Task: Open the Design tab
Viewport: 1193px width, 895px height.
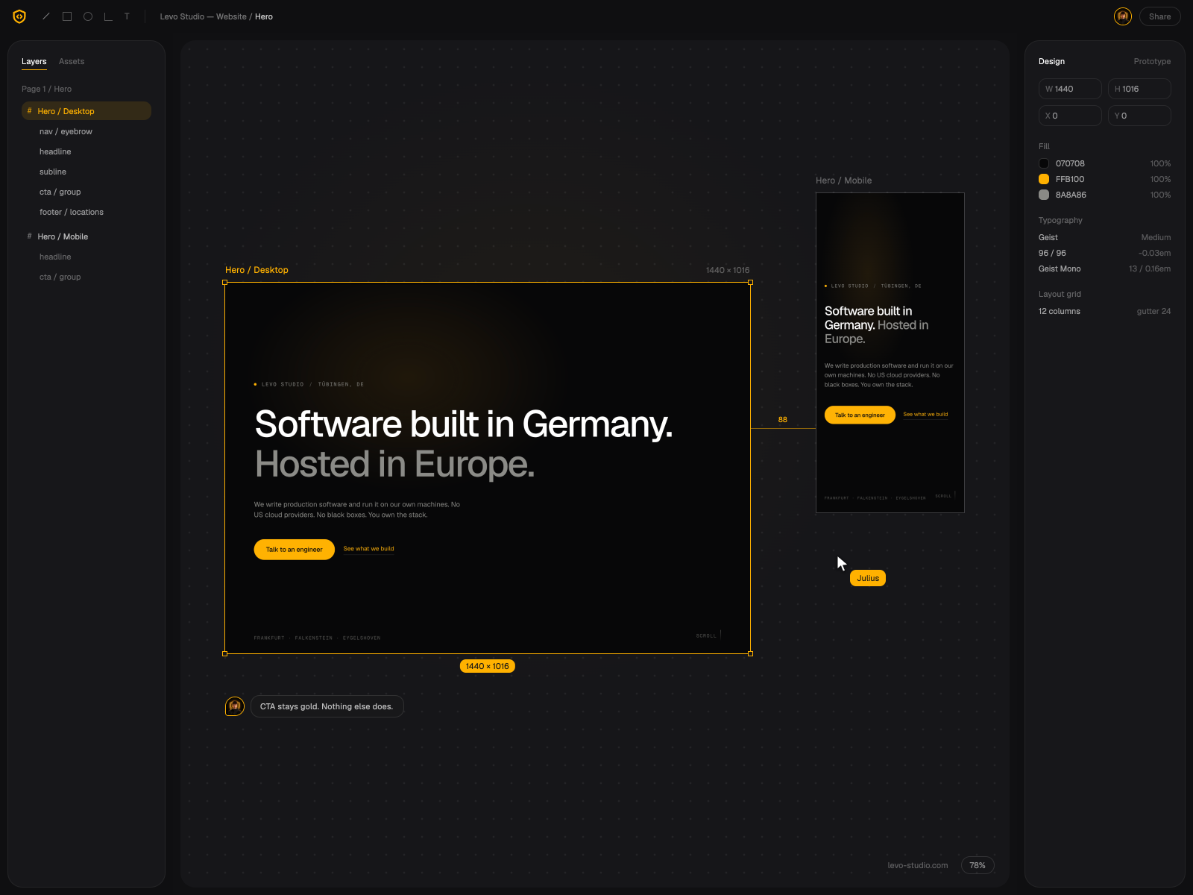Action: 1051,61
